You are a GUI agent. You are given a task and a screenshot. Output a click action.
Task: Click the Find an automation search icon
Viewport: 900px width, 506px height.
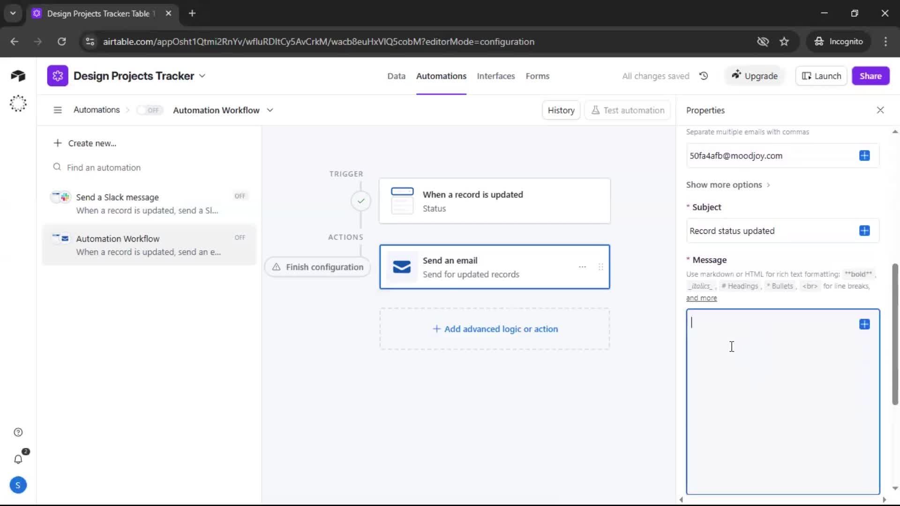pyautogui.click(x=57, y=167)
